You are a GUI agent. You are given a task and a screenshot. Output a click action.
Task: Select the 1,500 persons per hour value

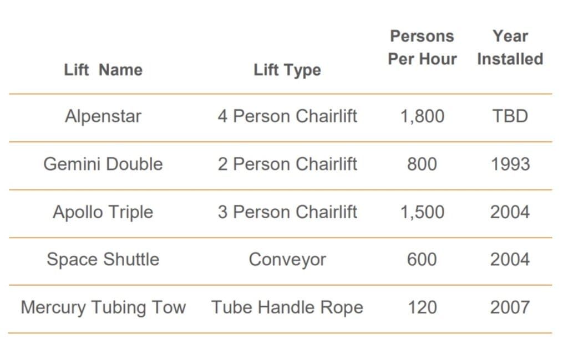(x=422, y=212)
